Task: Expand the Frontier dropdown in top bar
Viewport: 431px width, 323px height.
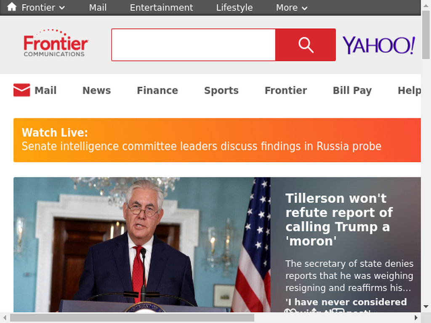Action: pyautogui.click(x=43, y=8)
